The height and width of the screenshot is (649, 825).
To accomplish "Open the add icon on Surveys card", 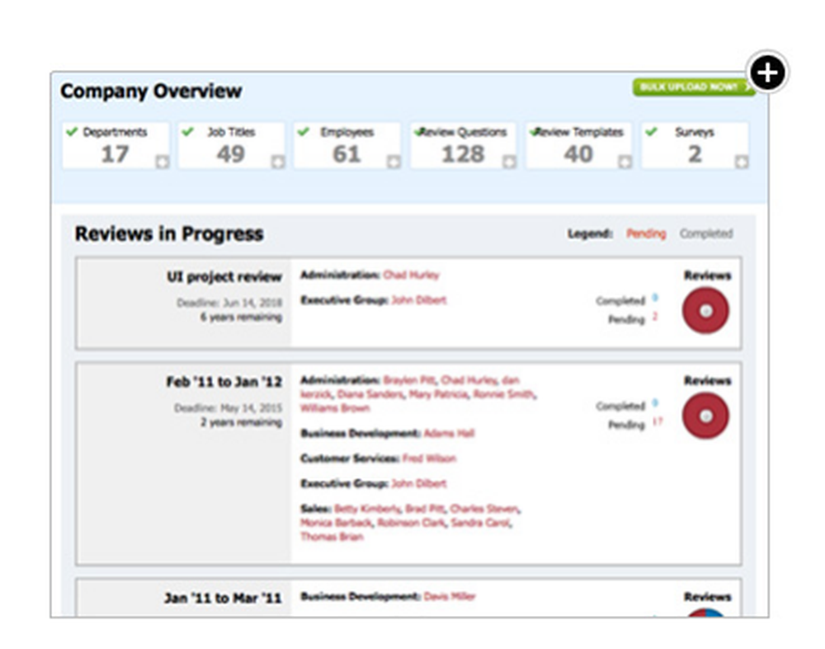I will [x=742, y=162].
